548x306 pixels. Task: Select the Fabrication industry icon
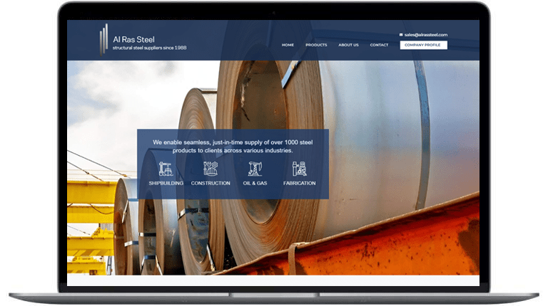[x=299, y=169]
